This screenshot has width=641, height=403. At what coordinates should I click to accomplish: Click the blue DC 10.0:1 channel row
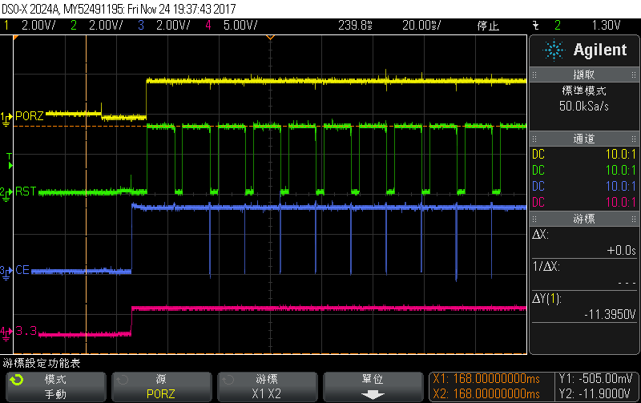[x=584, y=187]
